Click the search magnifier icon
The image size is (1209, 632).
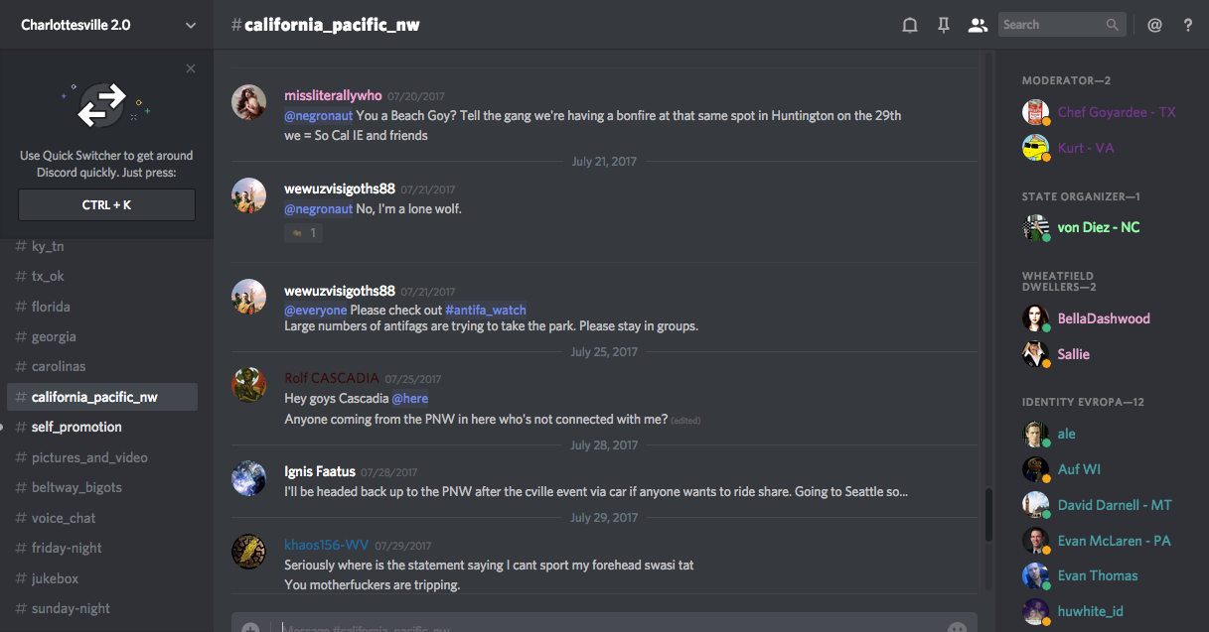(1113, 25)
